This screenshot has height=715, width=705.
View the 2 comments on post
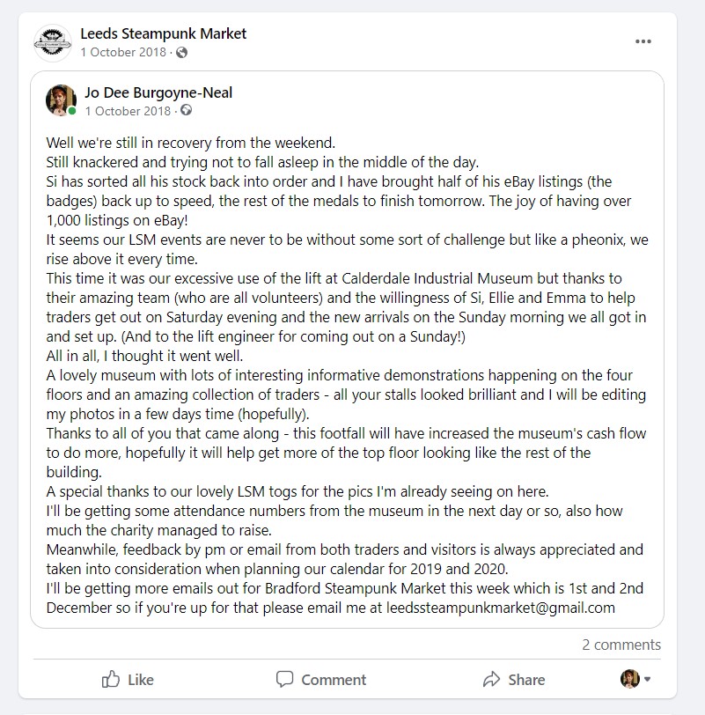[x=621, y=645]
